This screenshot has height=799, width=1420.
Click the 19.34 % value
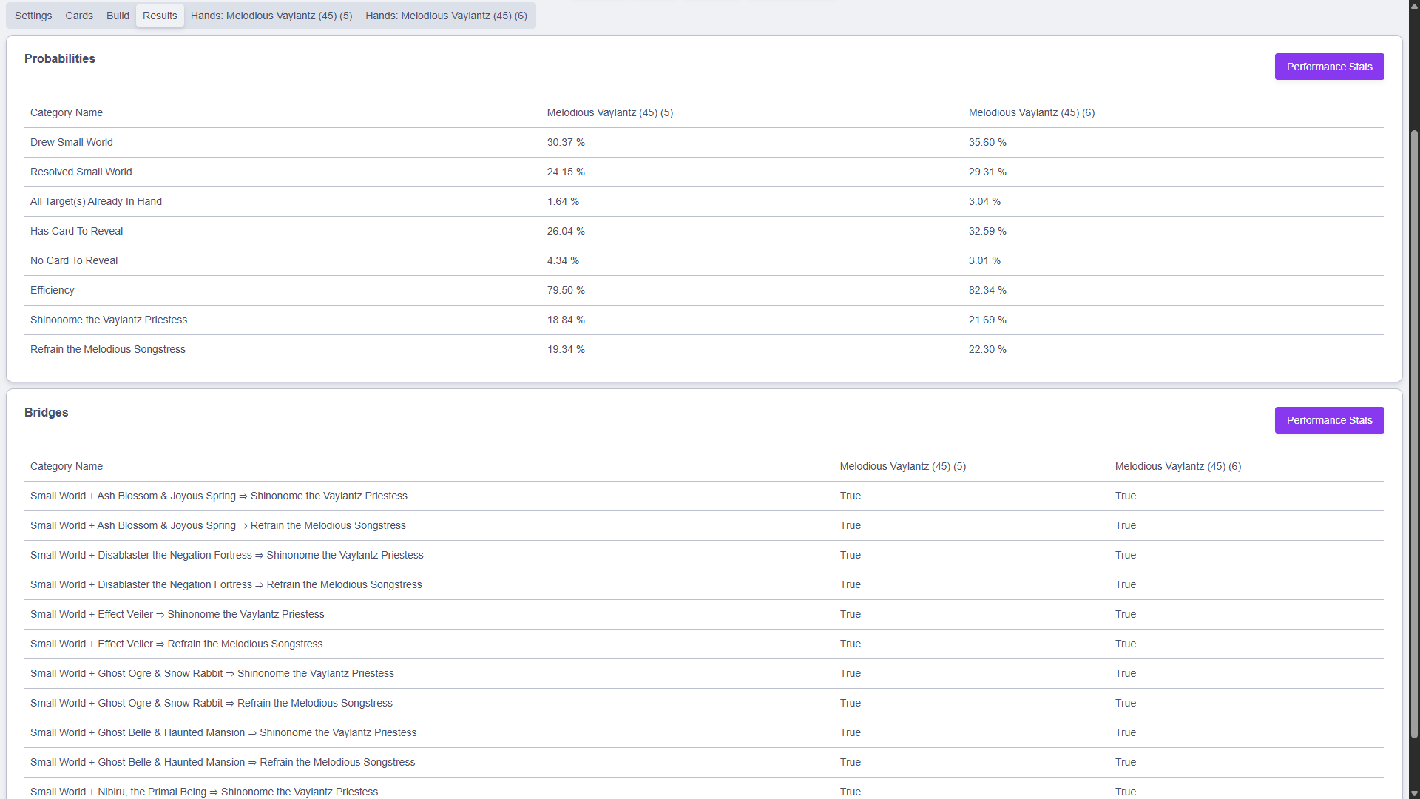(x=566, y=349)
